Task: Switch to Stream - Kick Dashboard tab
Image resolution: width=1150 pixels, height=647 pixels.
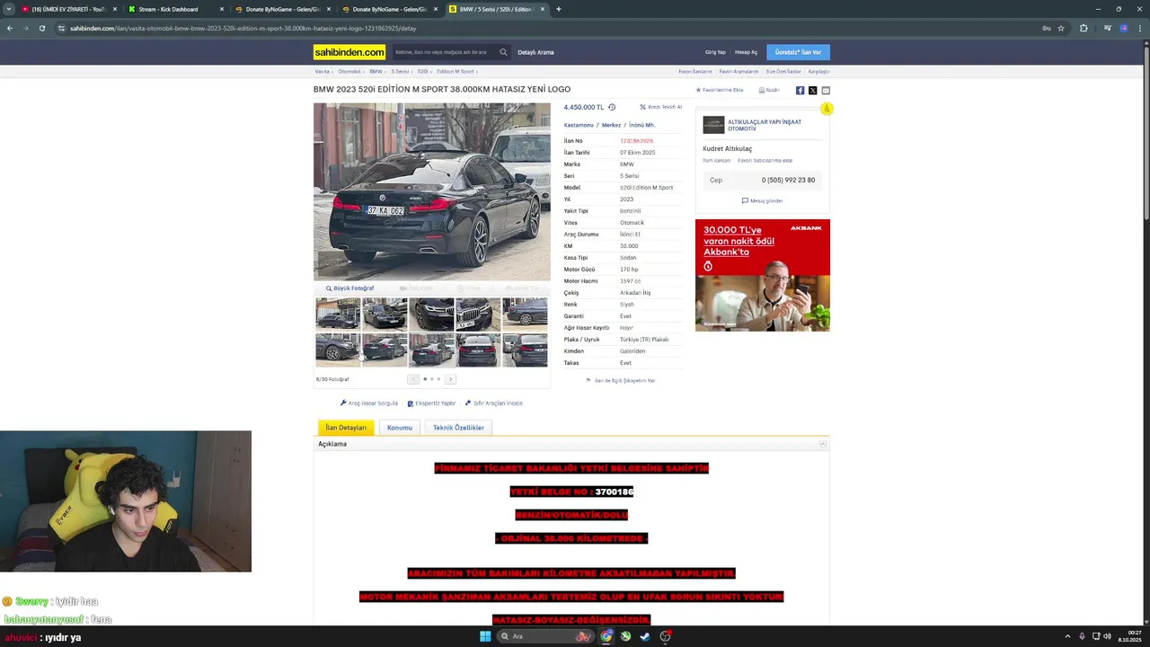Action: 173,9
